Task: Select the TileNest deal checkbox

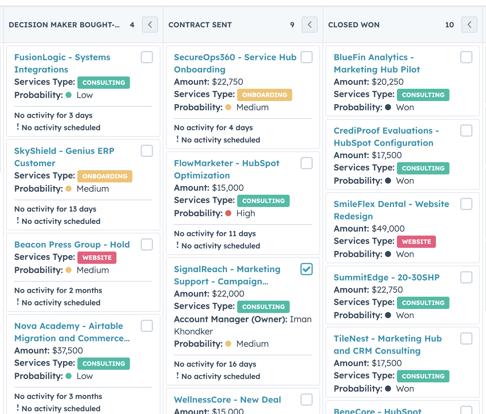Action: [466, 338]
